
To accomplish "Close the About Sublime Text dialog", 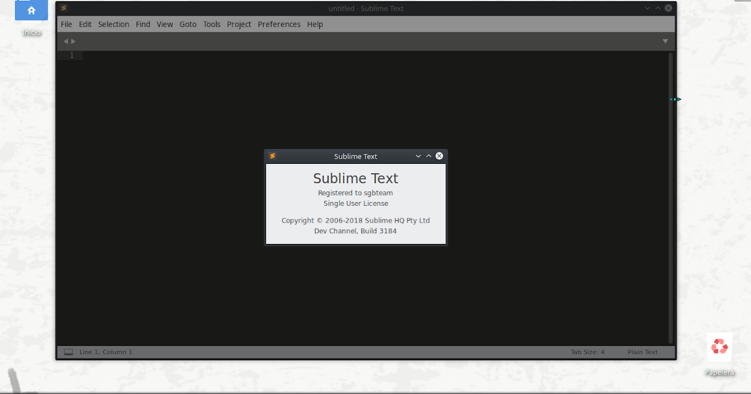I will coord(439,156).
